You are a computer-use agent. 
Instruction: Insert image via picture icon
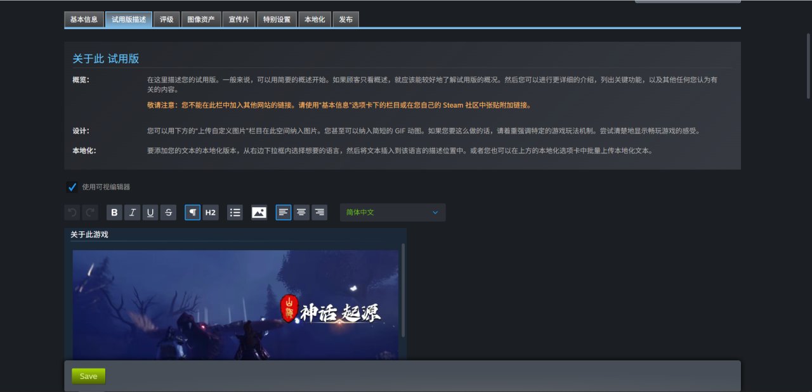tap(259, 212)
